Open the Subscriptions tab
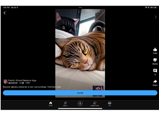The image size is (159, 119). click(95, 104)
